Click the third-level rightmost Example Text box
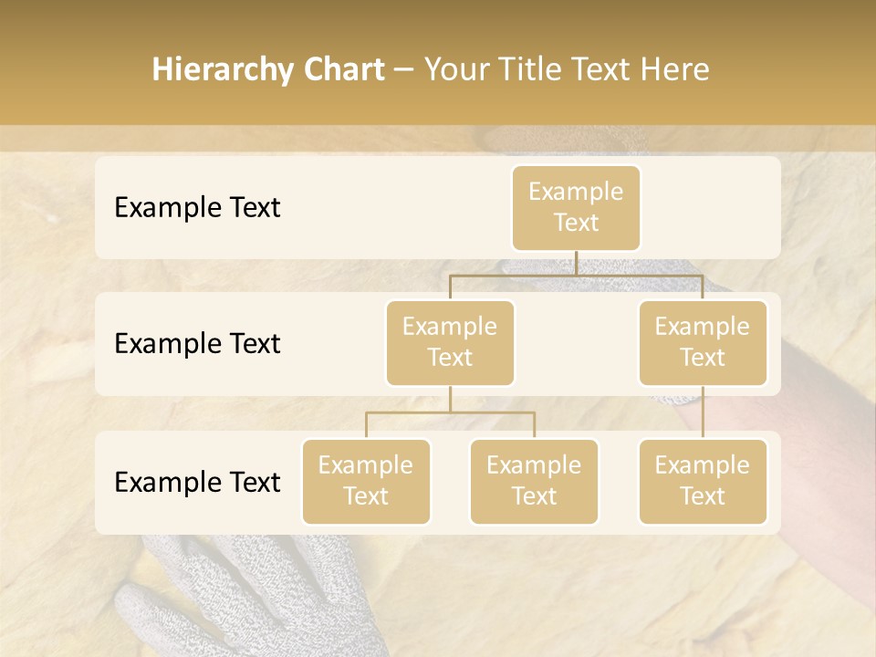 tap(703, 481)
